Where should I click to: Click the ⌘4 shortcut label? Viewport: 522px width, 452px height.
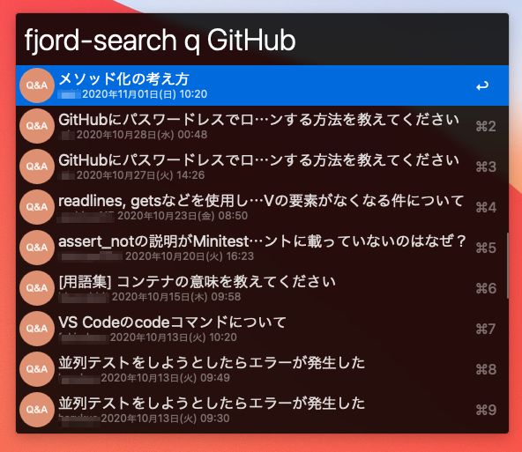coord(486,208)
